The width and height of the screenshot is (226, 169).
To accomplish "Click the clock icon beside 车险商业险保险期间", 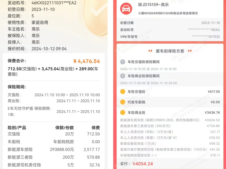I will [123, 76].
